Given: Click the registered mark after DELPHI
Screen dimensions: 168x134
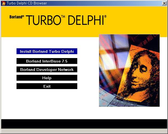Looking at the screenshot, I should [105, 16].
